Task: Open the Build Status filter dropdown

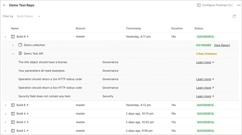Action: click(x=29, y=16)
